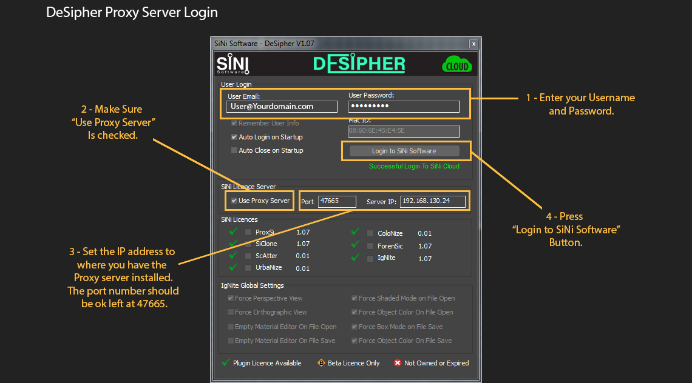Screen dimensions: 692x383
Task: Disable Auto Login on Startup
Action: click(234, 137)
